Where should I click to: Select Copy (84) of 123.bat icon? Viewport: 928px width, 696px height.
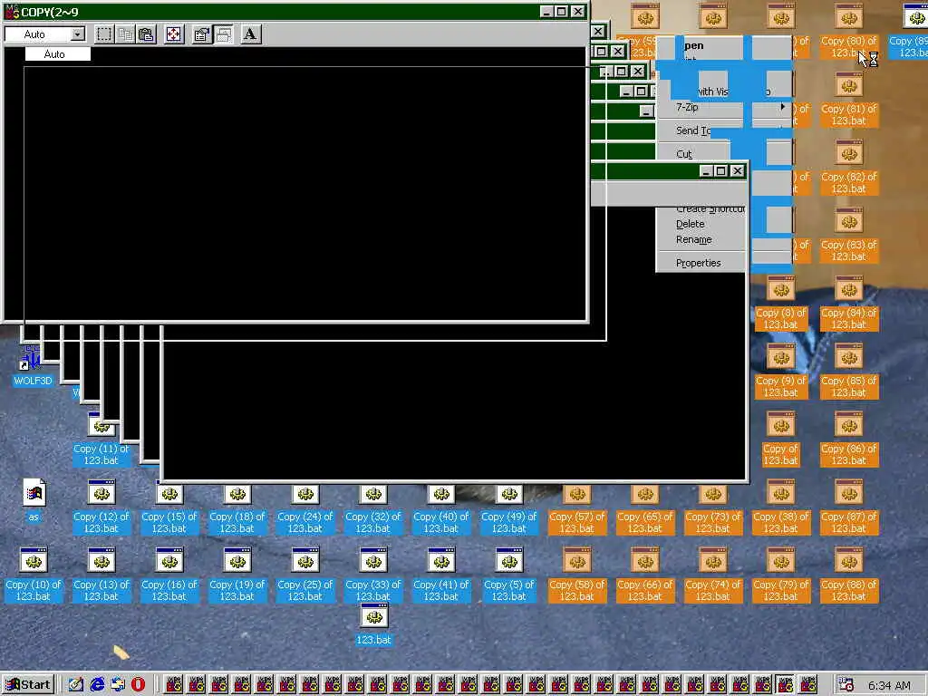[849, 304]
